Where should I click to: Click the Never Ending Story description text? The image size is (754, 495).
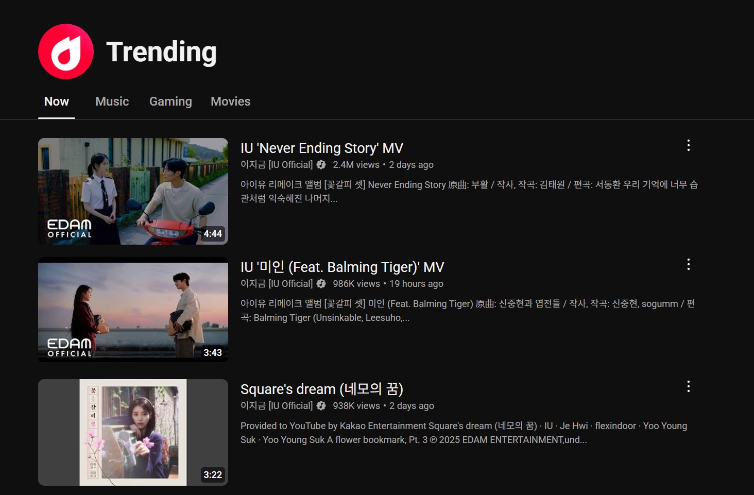pyautogui.click(x=469, y=192)
